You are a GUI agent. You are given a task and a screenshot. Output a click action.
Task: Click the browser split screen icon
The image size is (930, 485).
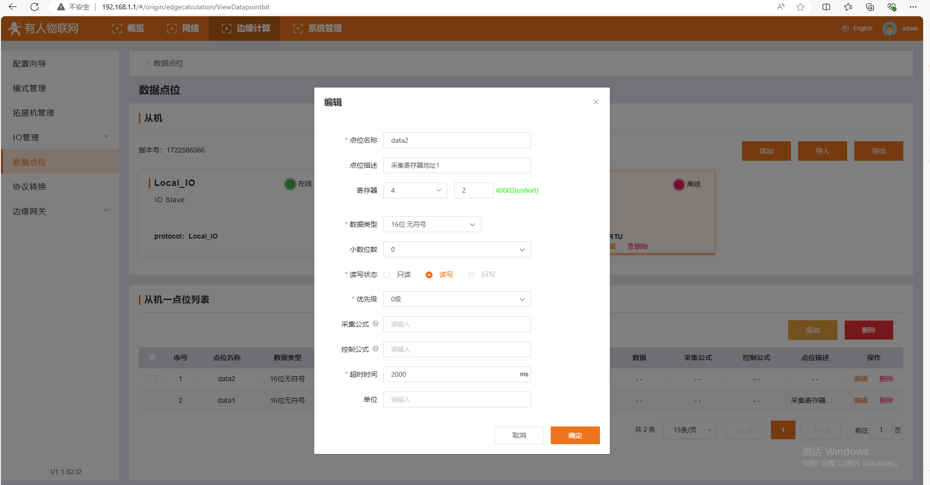(827, 7)
